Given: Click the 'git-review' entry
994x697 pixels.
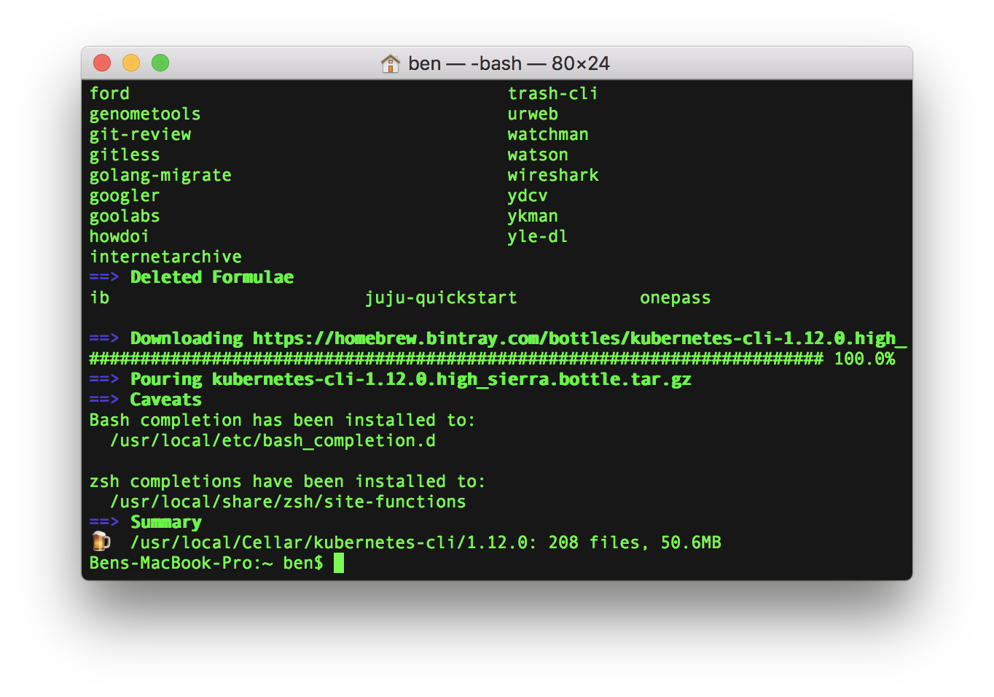Looking at the screenshot, I should click(x=140, y=134).
